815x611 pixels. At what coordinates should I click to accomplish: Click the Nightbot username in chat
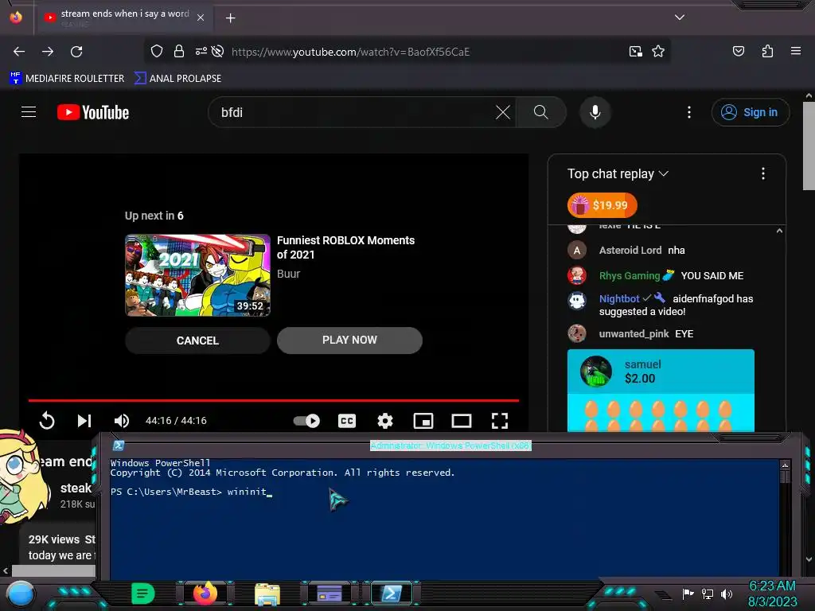(619, 299)
